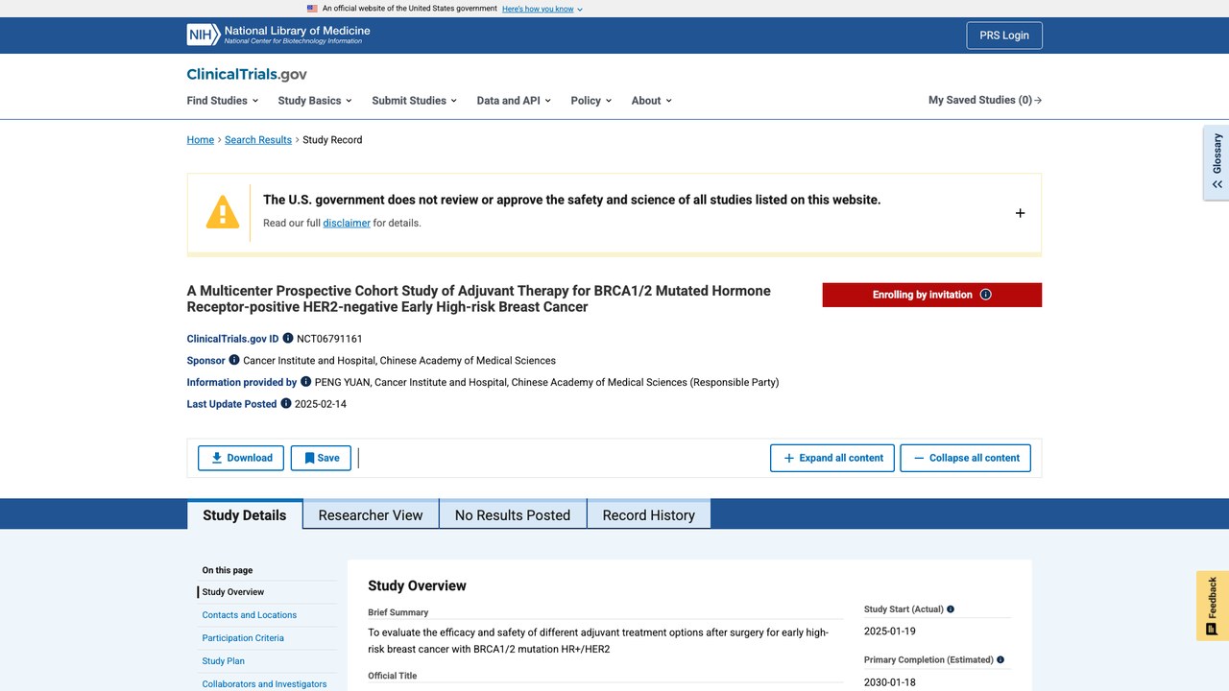The height and width of the screenshot is (691, 1229).
Task: Click info icon next to Primary Completion (Estimated)
Action: pos(1000,660)
